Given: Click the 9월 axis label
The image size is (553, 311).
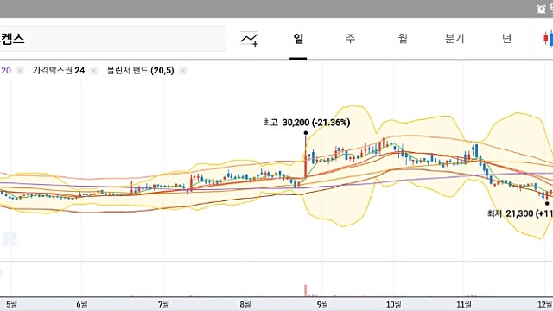Looking at the screenshot, I should pos(322,304).
